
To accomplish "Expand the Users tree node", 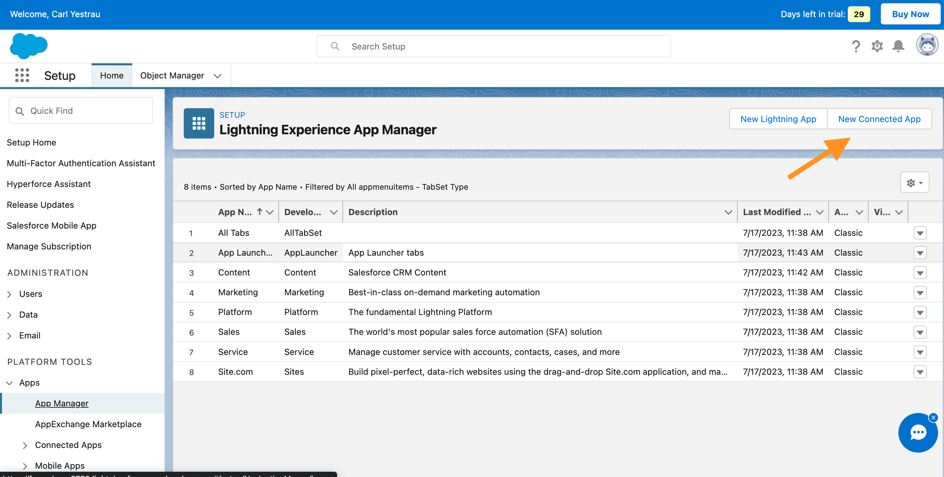I will pyautogui.click(x=10, y=294).
